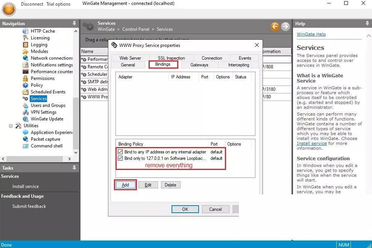This screenshot has height=248, width=372.
Task: Open the SSL Inspection tab
Action: pyautogui.click(x=171, y=58)
